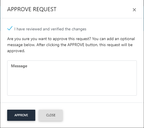Click the word 'approved.' ending the description
Screen dimensions: 144x128
pyautogui.click(x=16, y=51)
